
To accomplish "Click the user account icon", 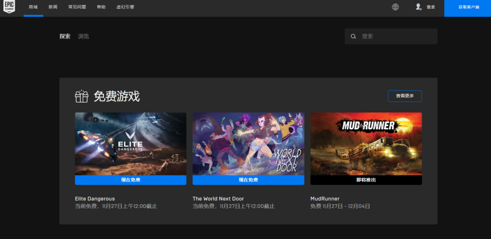I will coord(418,7).
